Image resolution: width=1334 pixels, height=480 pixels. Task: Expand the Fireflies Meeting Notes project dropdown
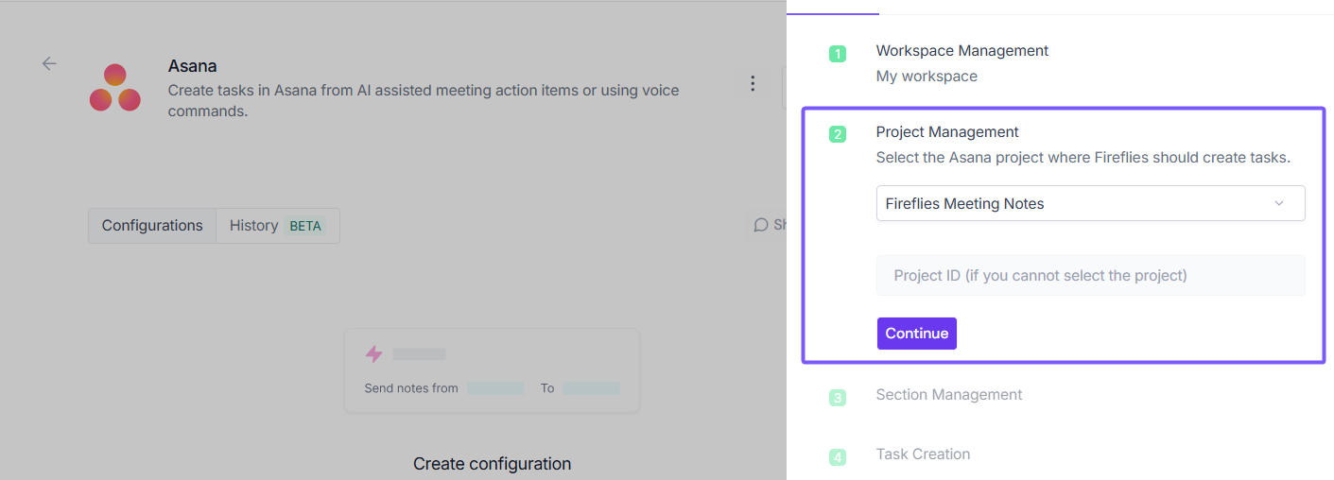point(1089,203)
